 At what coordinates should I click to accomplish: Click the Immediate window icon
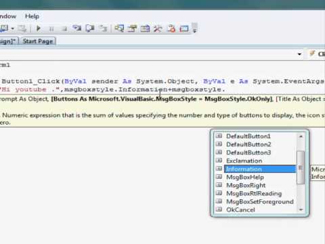[x=184, y=28]
